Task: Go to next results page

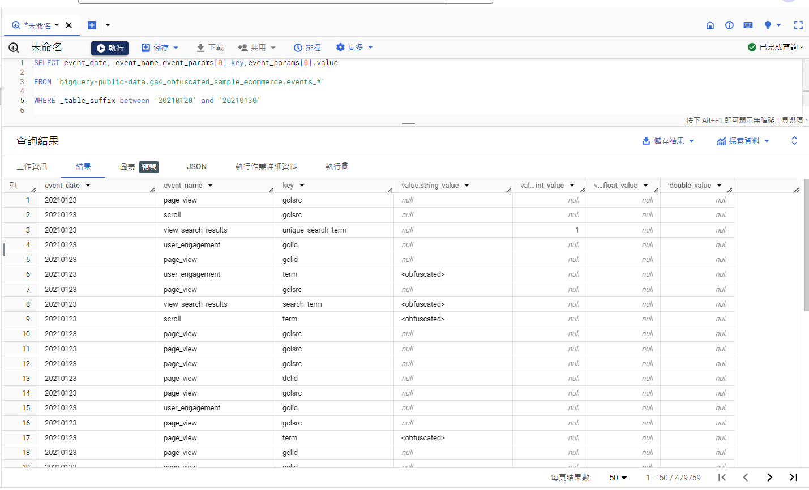Action: tap(769, 478)
